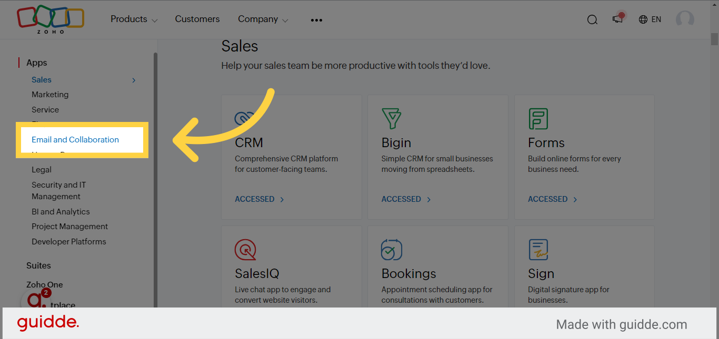Select Sales in the Apps sidebar

click(42, 80)
